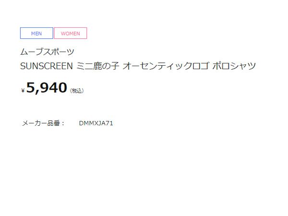Click the yen symbol before the price

23,90
